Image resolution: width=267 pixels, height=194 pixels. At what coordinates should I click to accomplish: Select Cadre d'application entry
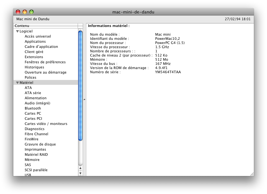tap(41, 47)
